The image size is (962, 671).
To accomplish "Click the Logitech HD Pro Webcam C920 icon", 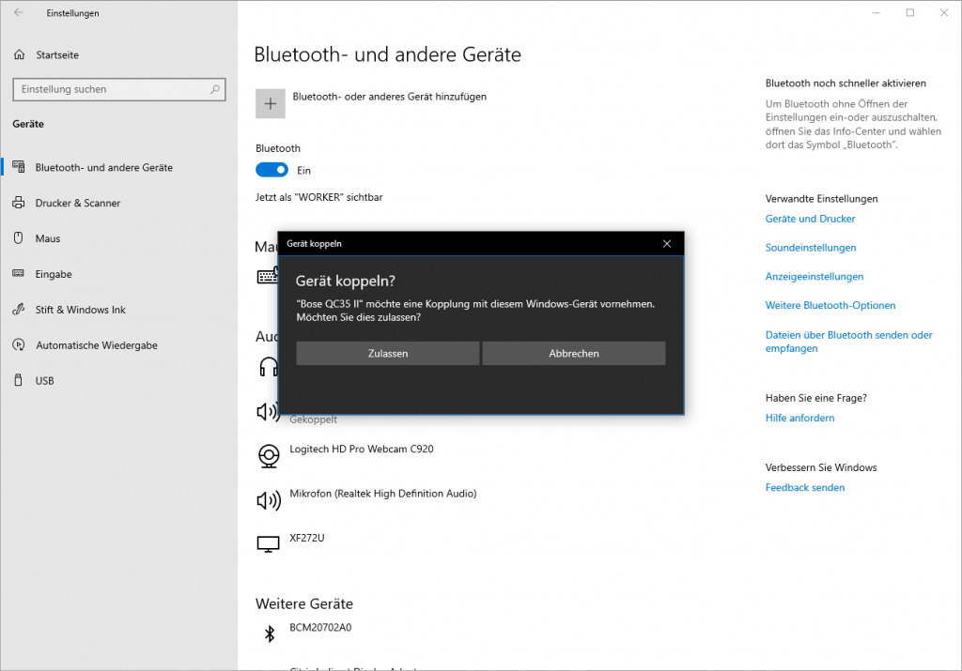I will point(269,455).
